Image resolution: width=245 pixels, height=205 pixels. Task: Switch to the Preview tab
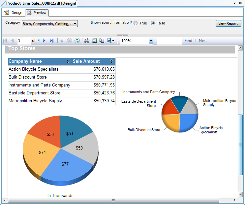pos(37,13)
